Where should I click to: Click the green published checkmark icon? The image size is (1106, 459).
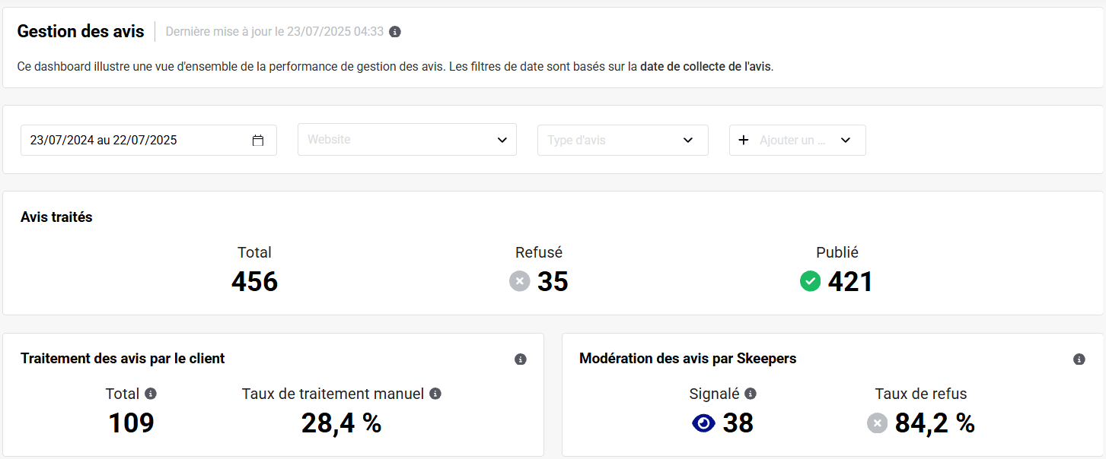coord(810,282)
